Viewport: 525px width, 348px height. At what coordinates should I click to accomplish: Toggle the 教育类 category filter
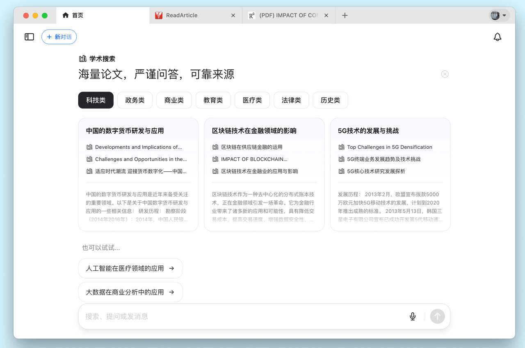click(213, 100)
